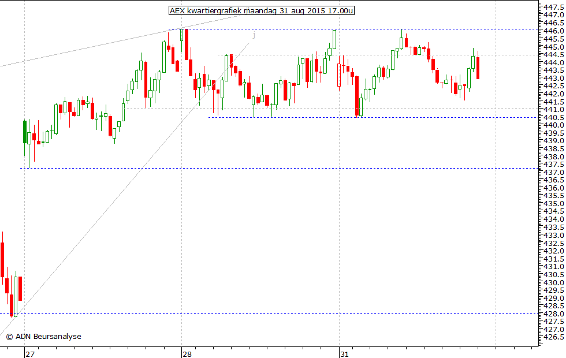Click price label 441.0 on the axis

pos(553,109)
